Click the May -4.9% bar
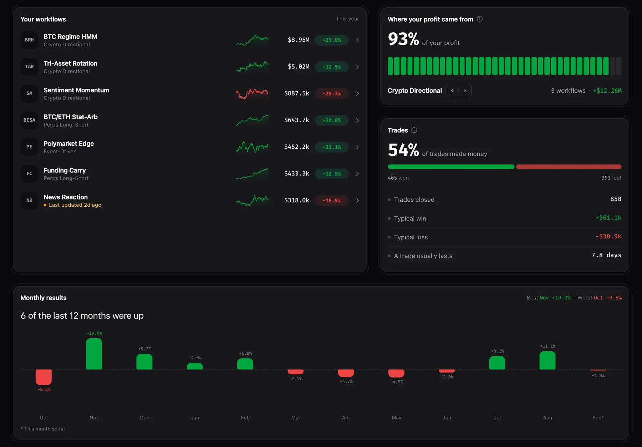 (396, 373)
